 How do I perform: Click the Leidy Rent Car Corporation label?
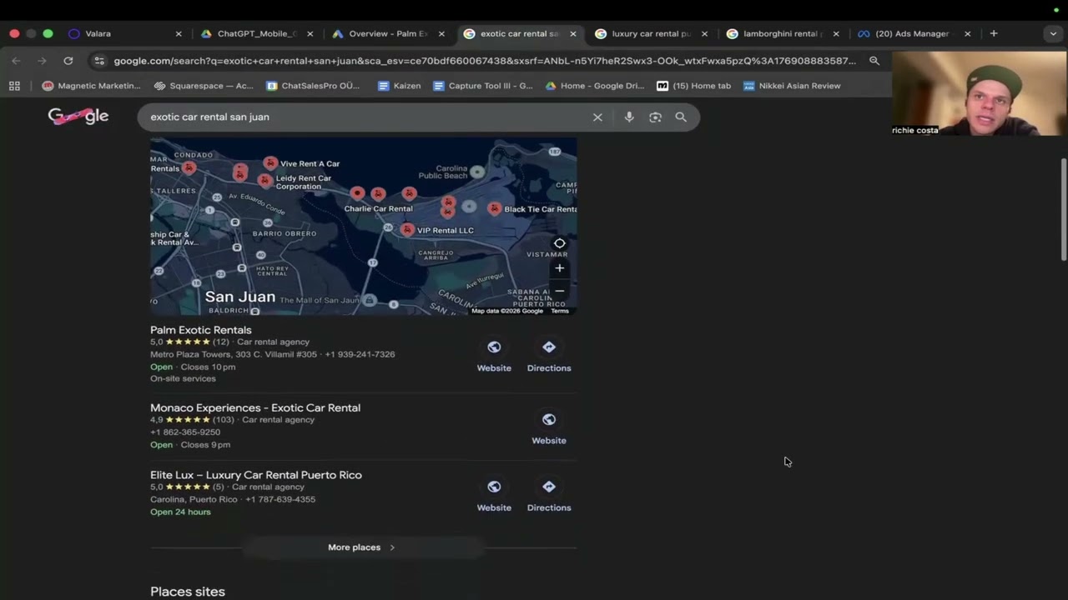pyautogui.click(x=304, y=182)
